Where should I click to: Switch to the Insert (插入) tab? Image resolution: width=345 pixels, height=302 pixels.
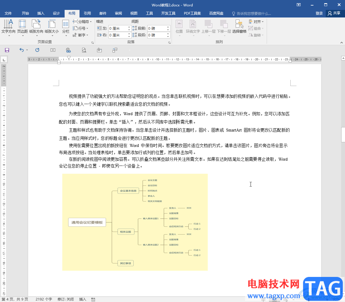(41, 13)
